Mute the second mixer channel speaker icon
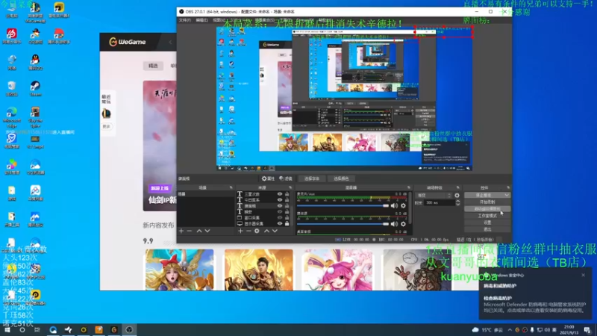 click(394, 224)
